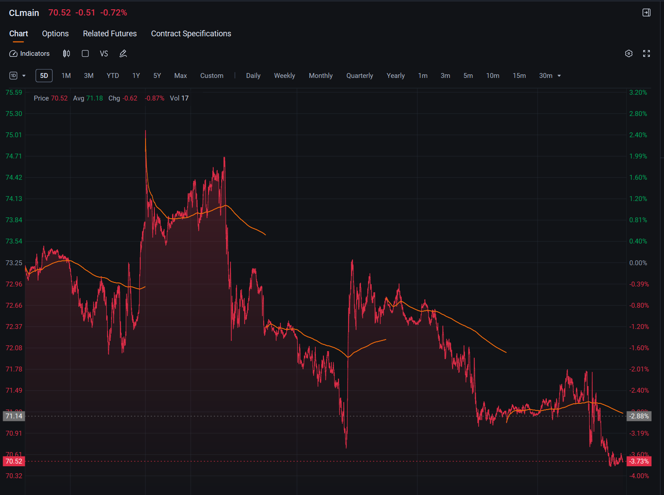This screenshot has width=664, height=495.
Task: Activate the pencil drawing tool
Action: [123, 54]
